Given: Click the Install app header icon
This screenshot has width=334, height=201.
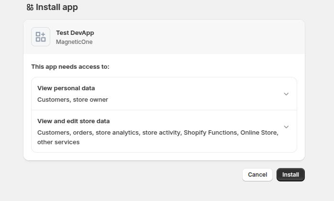Looking at the screenshot, I should tap(30, 7).
